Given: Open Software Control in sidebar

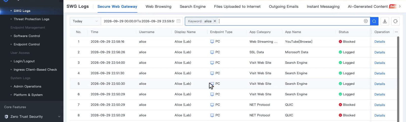Looking at the screenshot, I should [27, 36].
